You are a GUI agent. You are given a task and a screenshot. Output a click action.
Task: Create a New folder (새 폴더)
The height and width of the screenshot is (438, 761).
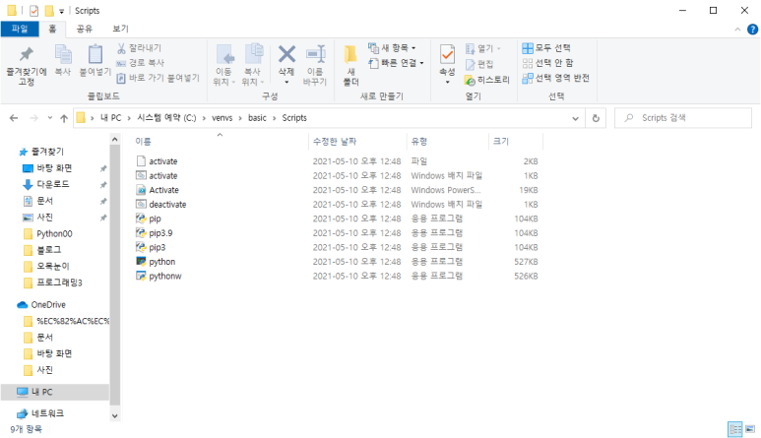(x=350, y=65)
